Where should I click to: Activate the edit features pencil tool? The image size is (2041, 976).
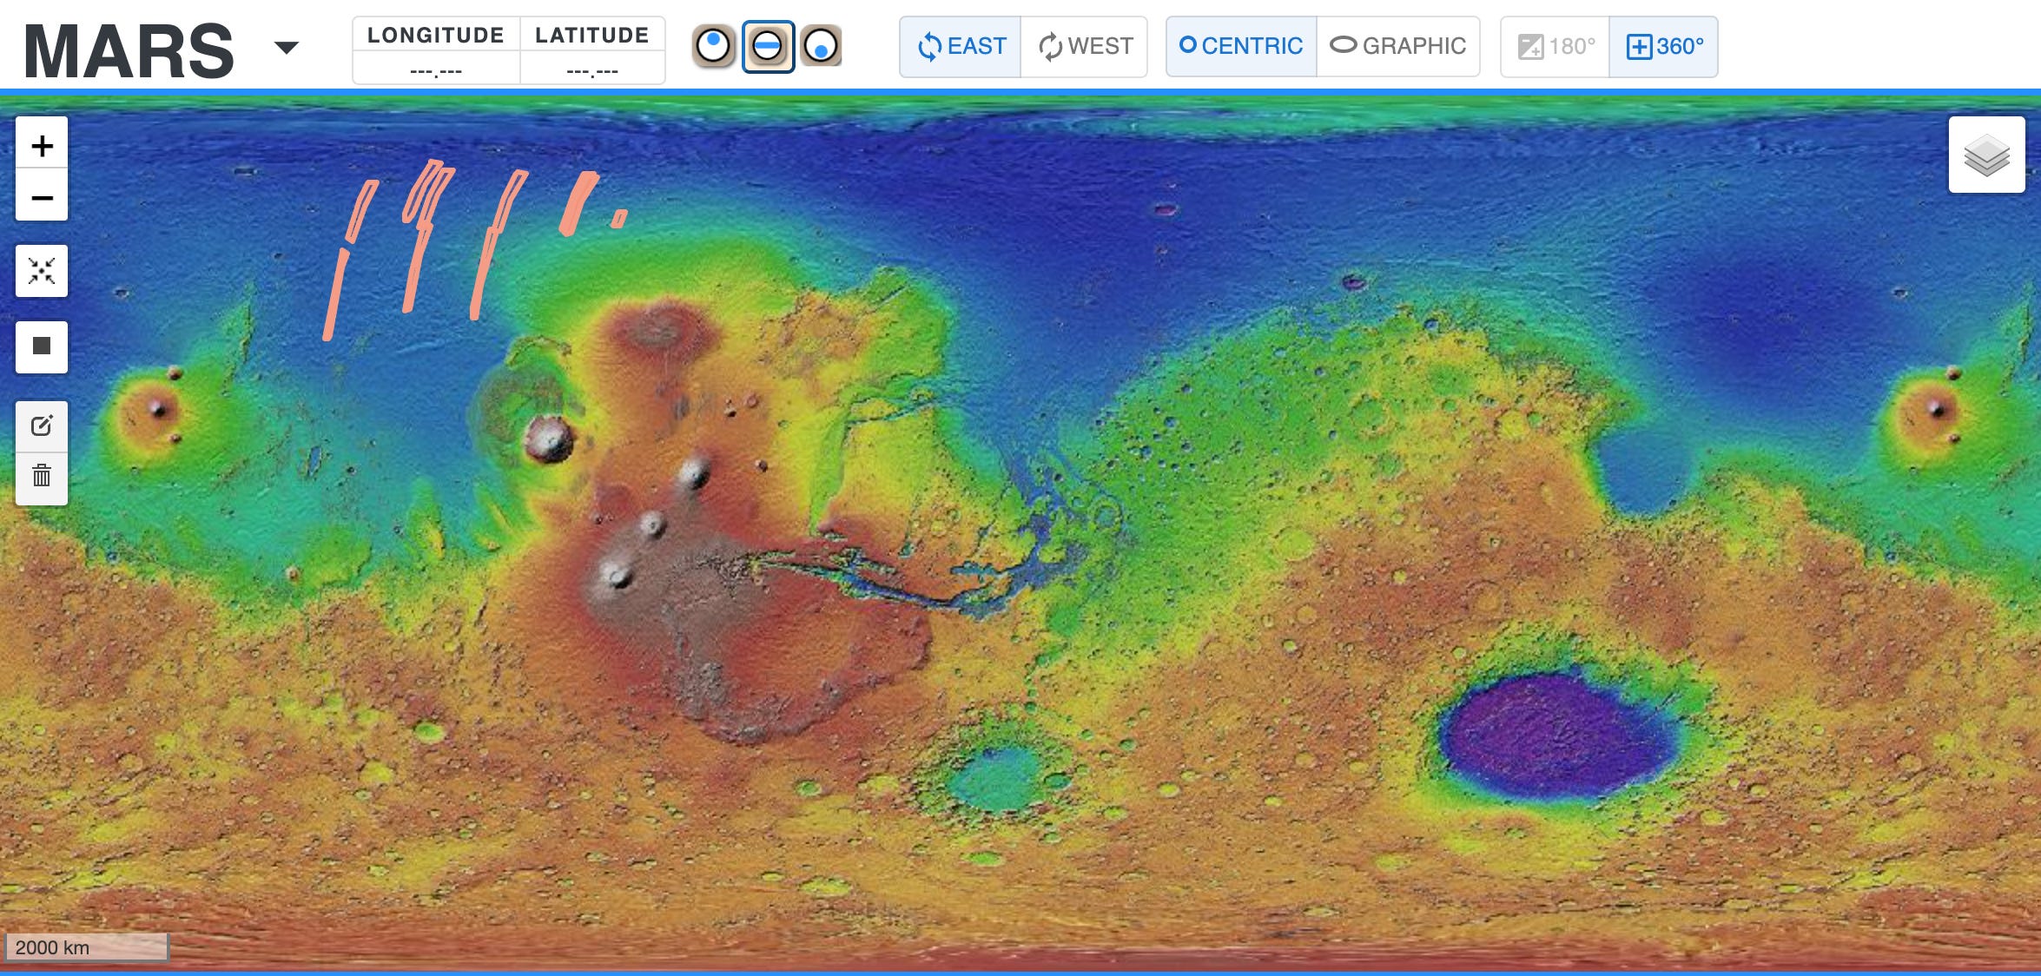click(x=42, y=425)
